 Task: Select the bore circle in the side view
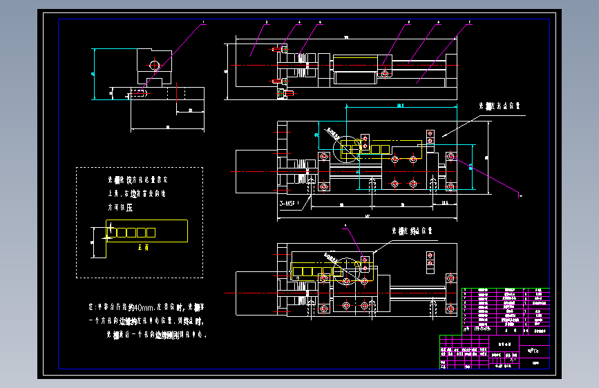[x=154, y=66]
